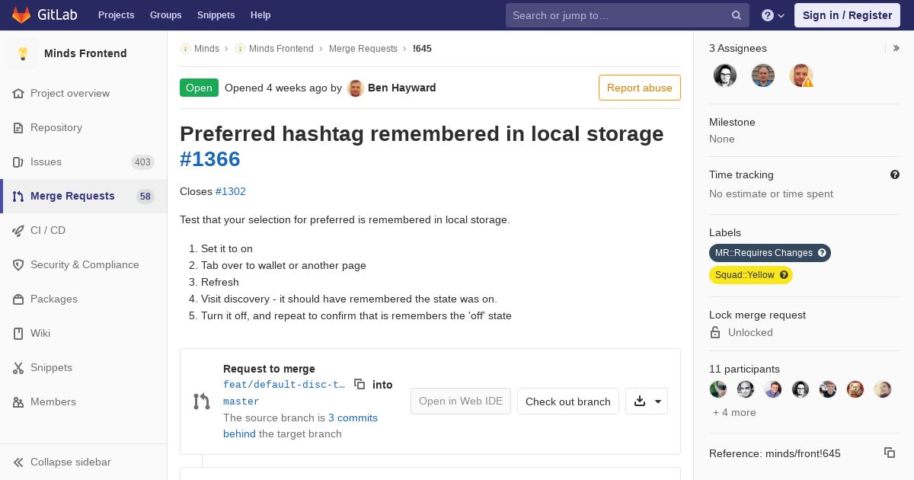
Task: Open the Wiki sidebar item
Action: pos(40,333)
